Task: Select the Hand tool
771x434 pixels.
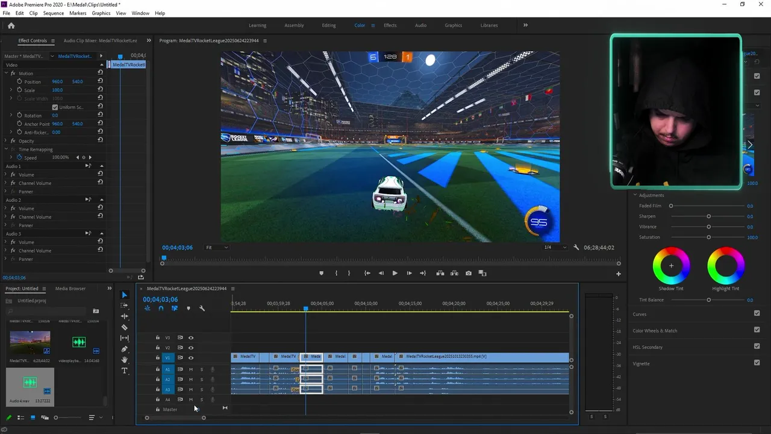Action: (x=125, y=360)
